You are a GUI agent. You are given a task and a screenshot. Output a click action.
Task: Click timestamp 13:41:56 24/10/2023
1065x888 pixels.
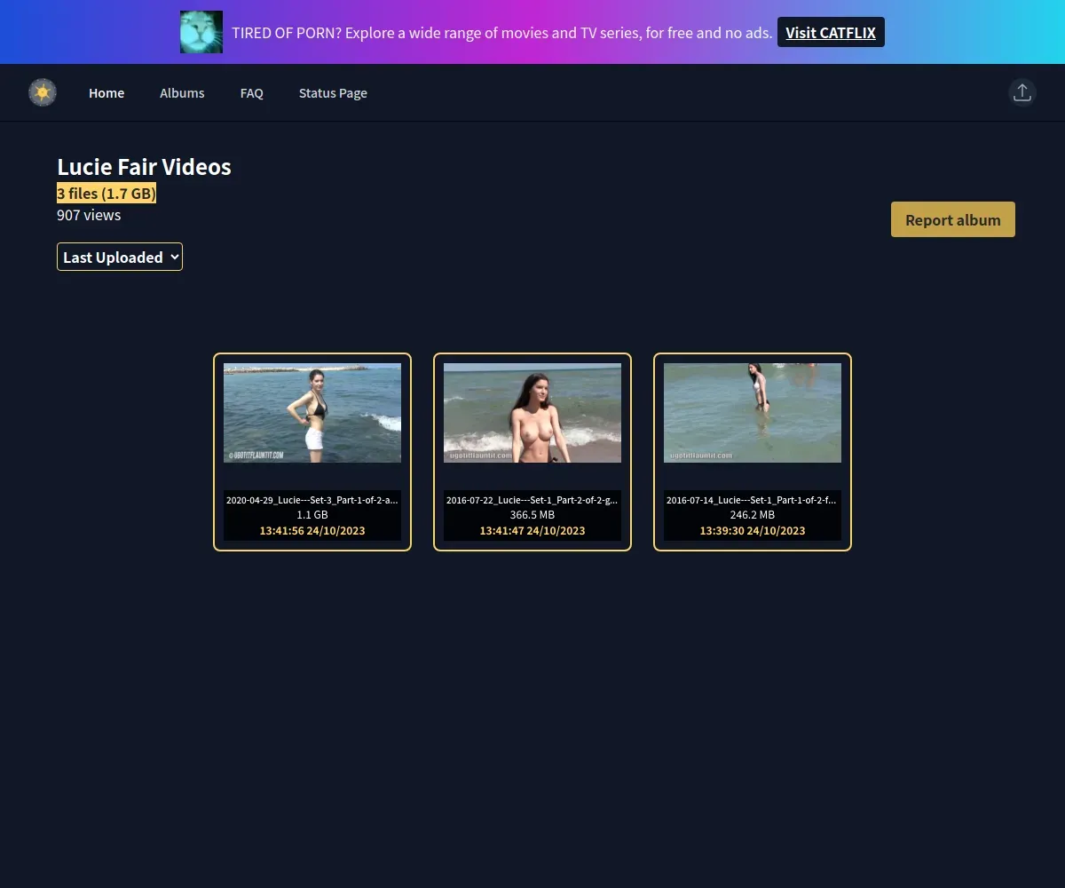coord(312,531)
